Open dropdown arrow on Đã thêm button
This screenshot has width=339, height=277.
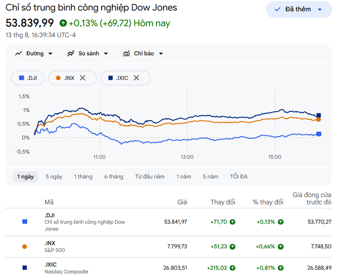pyautogui.click(x=320, y=9)
